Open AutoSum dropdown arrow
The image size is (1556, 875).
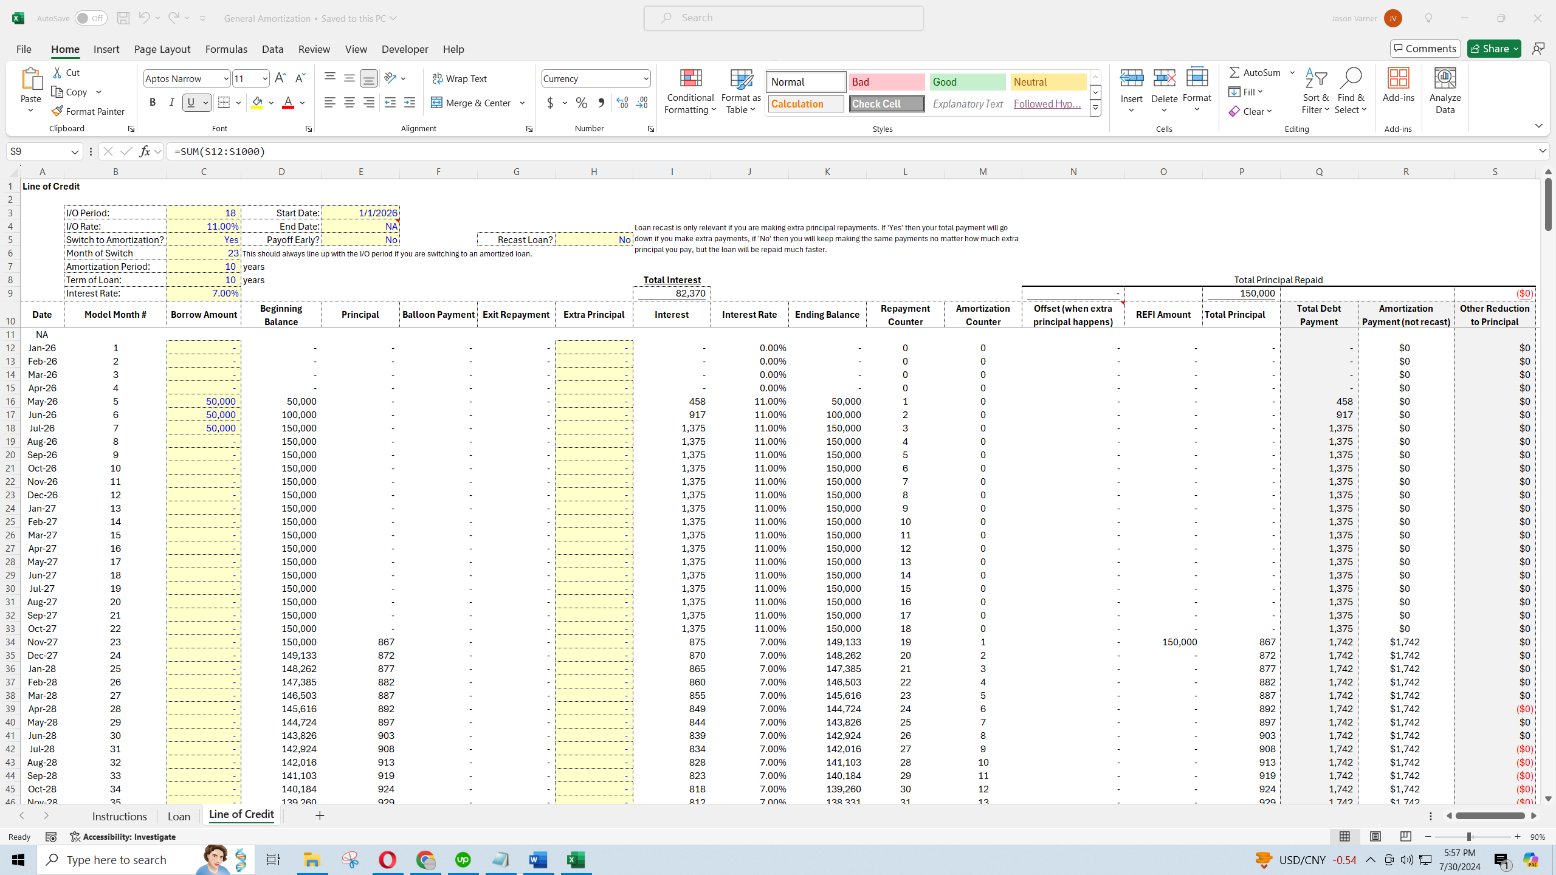(x=1293, y=72)
